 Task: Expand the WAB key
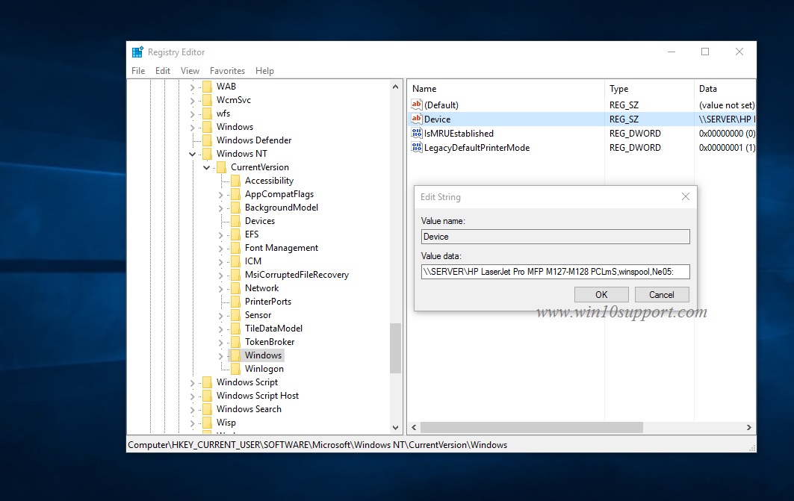pyautogui.click(x=193, y=86)
